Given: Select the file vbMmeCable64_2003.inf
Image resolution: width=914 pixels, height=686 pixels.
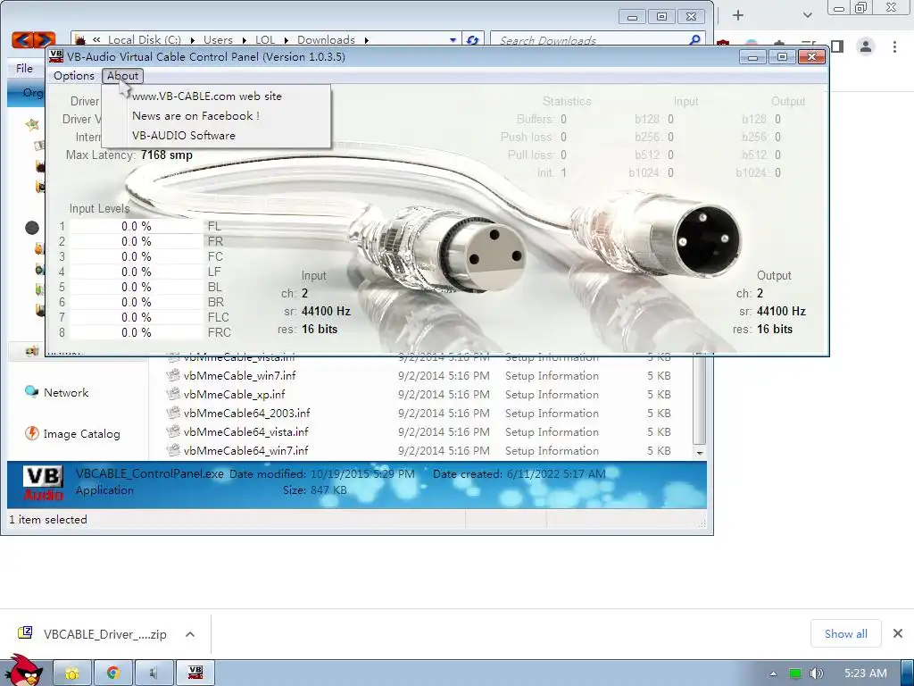Looking at the screenshot, I should coord(246,413).
